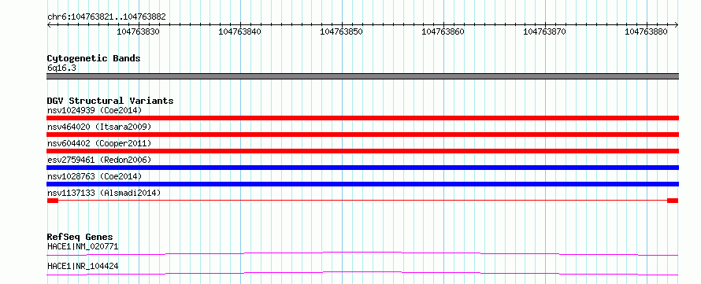The height and width of the screenshot is (284, 701).
Task: Click the left red block of nsv1137133
Action: [x=52, y=201]
